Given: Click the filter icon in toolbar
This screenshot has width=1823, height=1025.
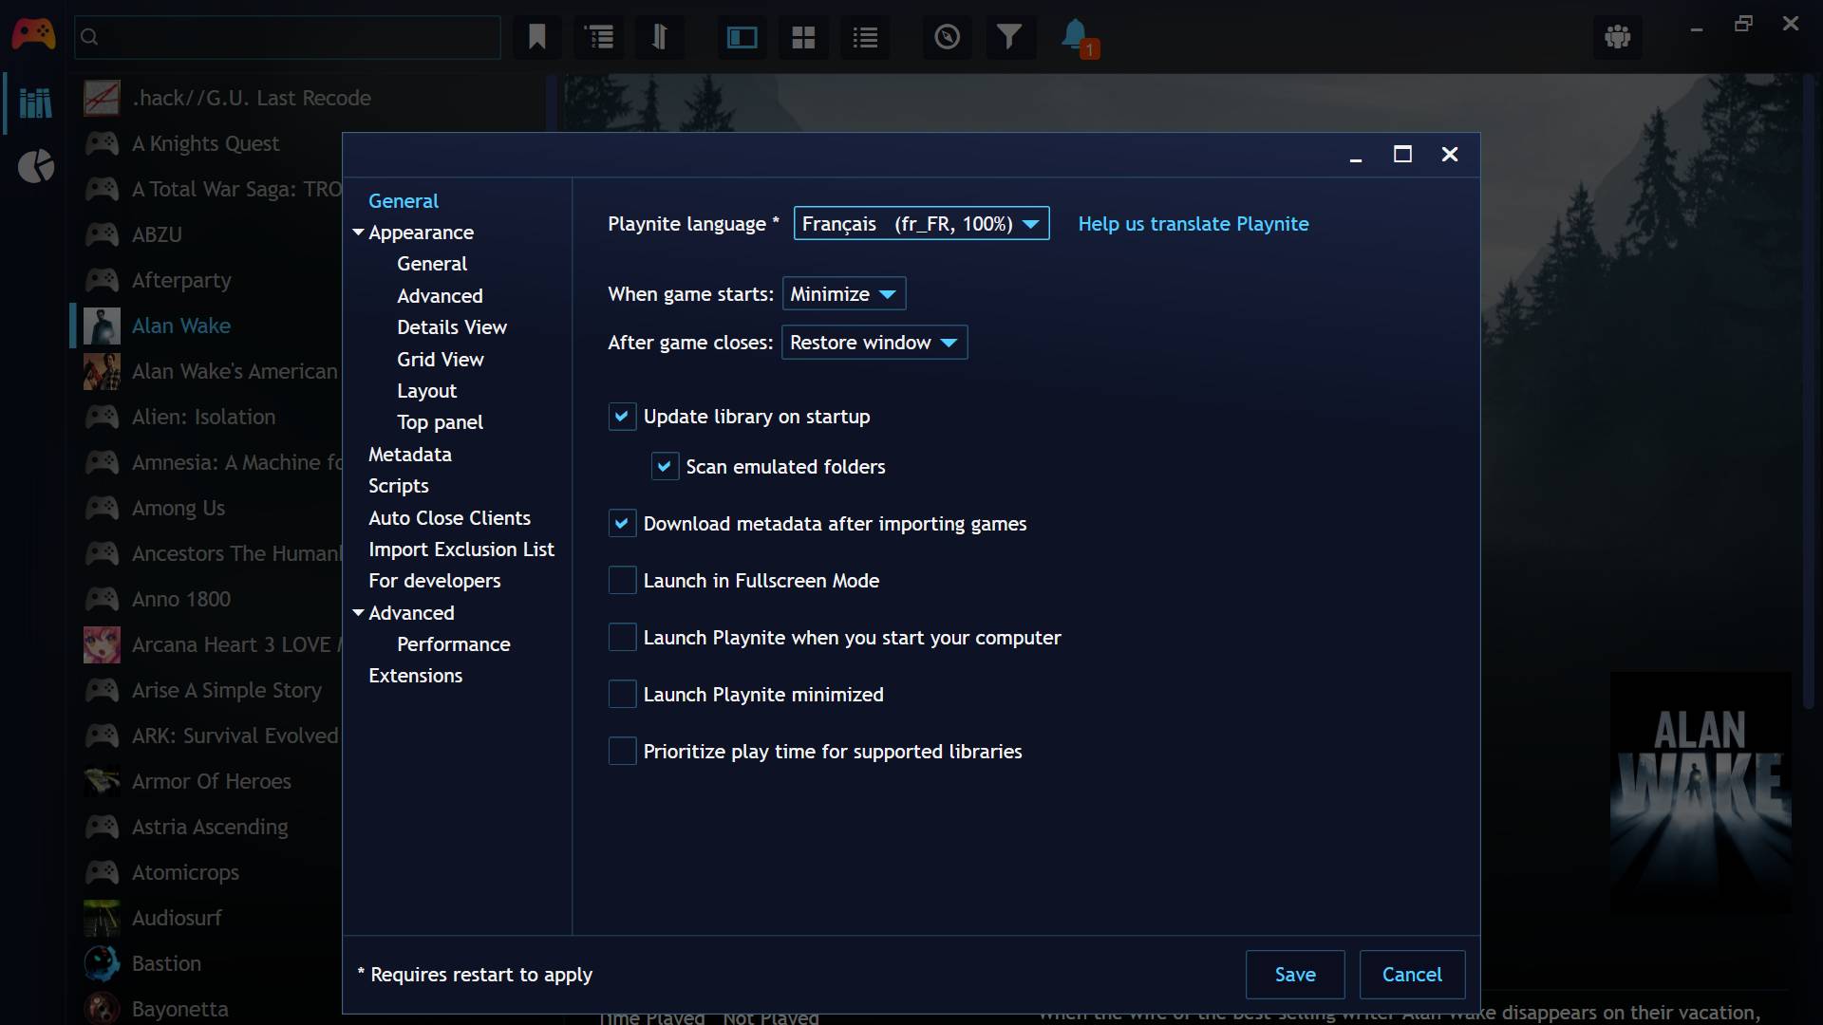Looking at the screenshot, I should [1008, 35].
